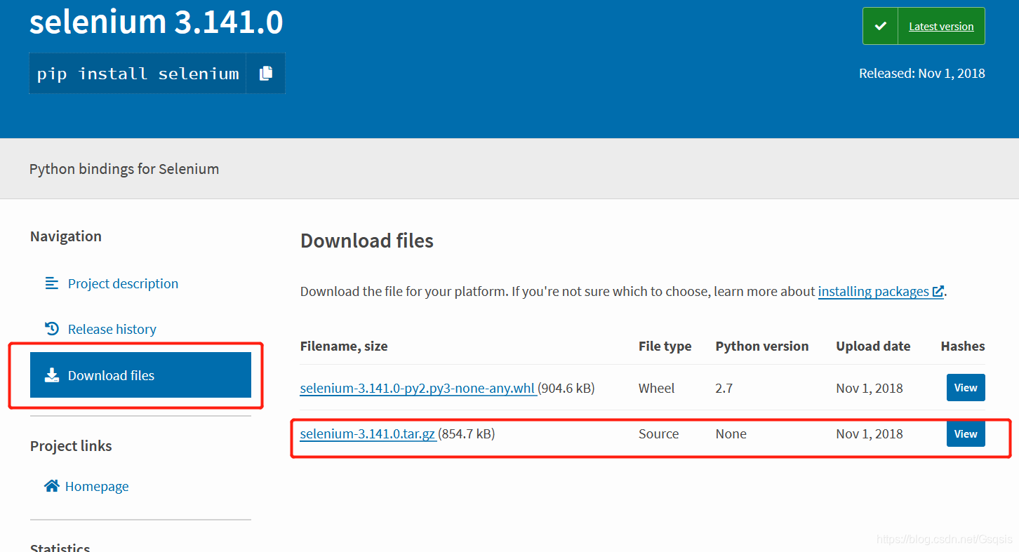Click the Project description list icon
The height and width of the screenshot is (552, 1019).
point(51,283)
